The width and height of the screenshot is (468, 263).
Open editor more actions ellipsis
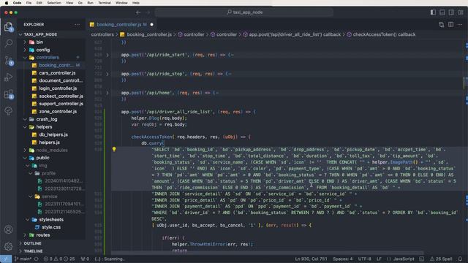tap(460, 24)
